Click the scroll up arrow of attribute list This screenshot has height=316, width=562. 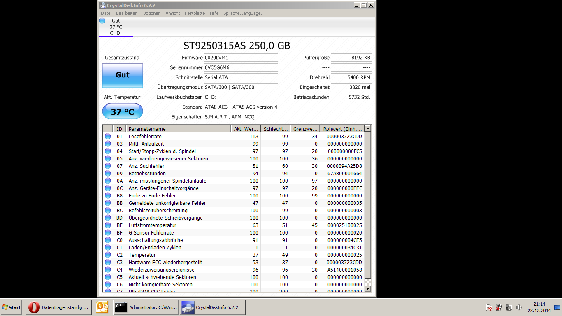(x=368, y=129)
